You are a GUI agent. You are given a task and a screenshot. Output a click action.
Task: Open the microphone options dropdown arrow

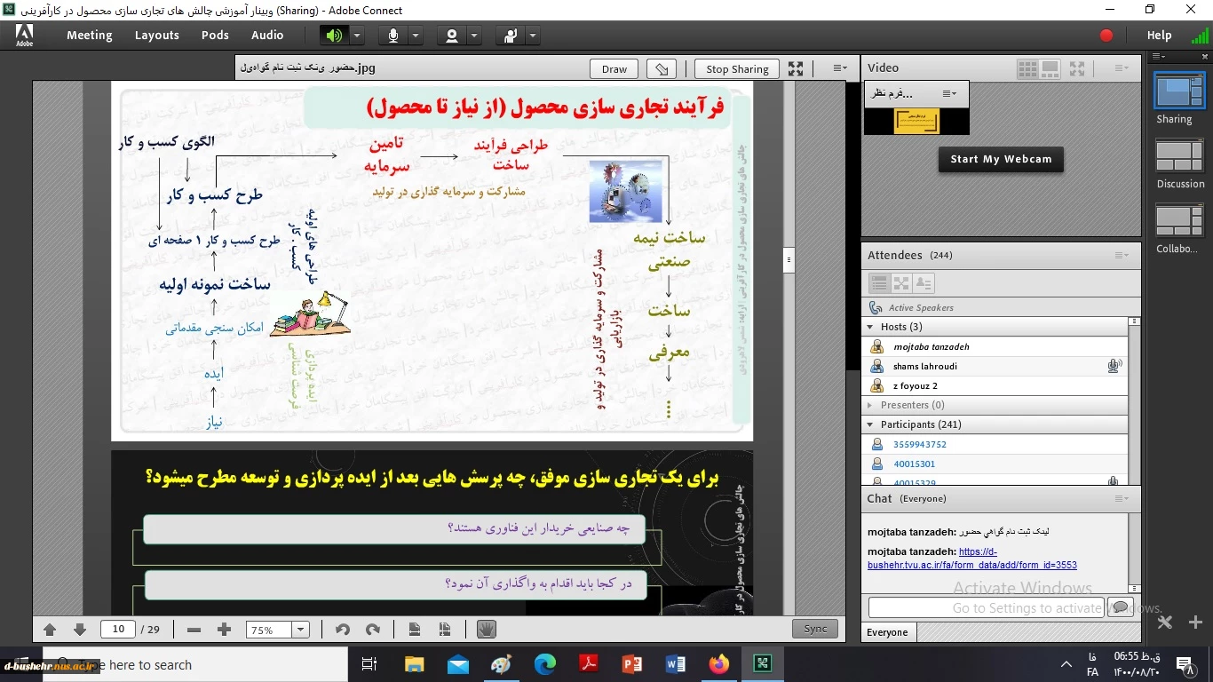416,36
